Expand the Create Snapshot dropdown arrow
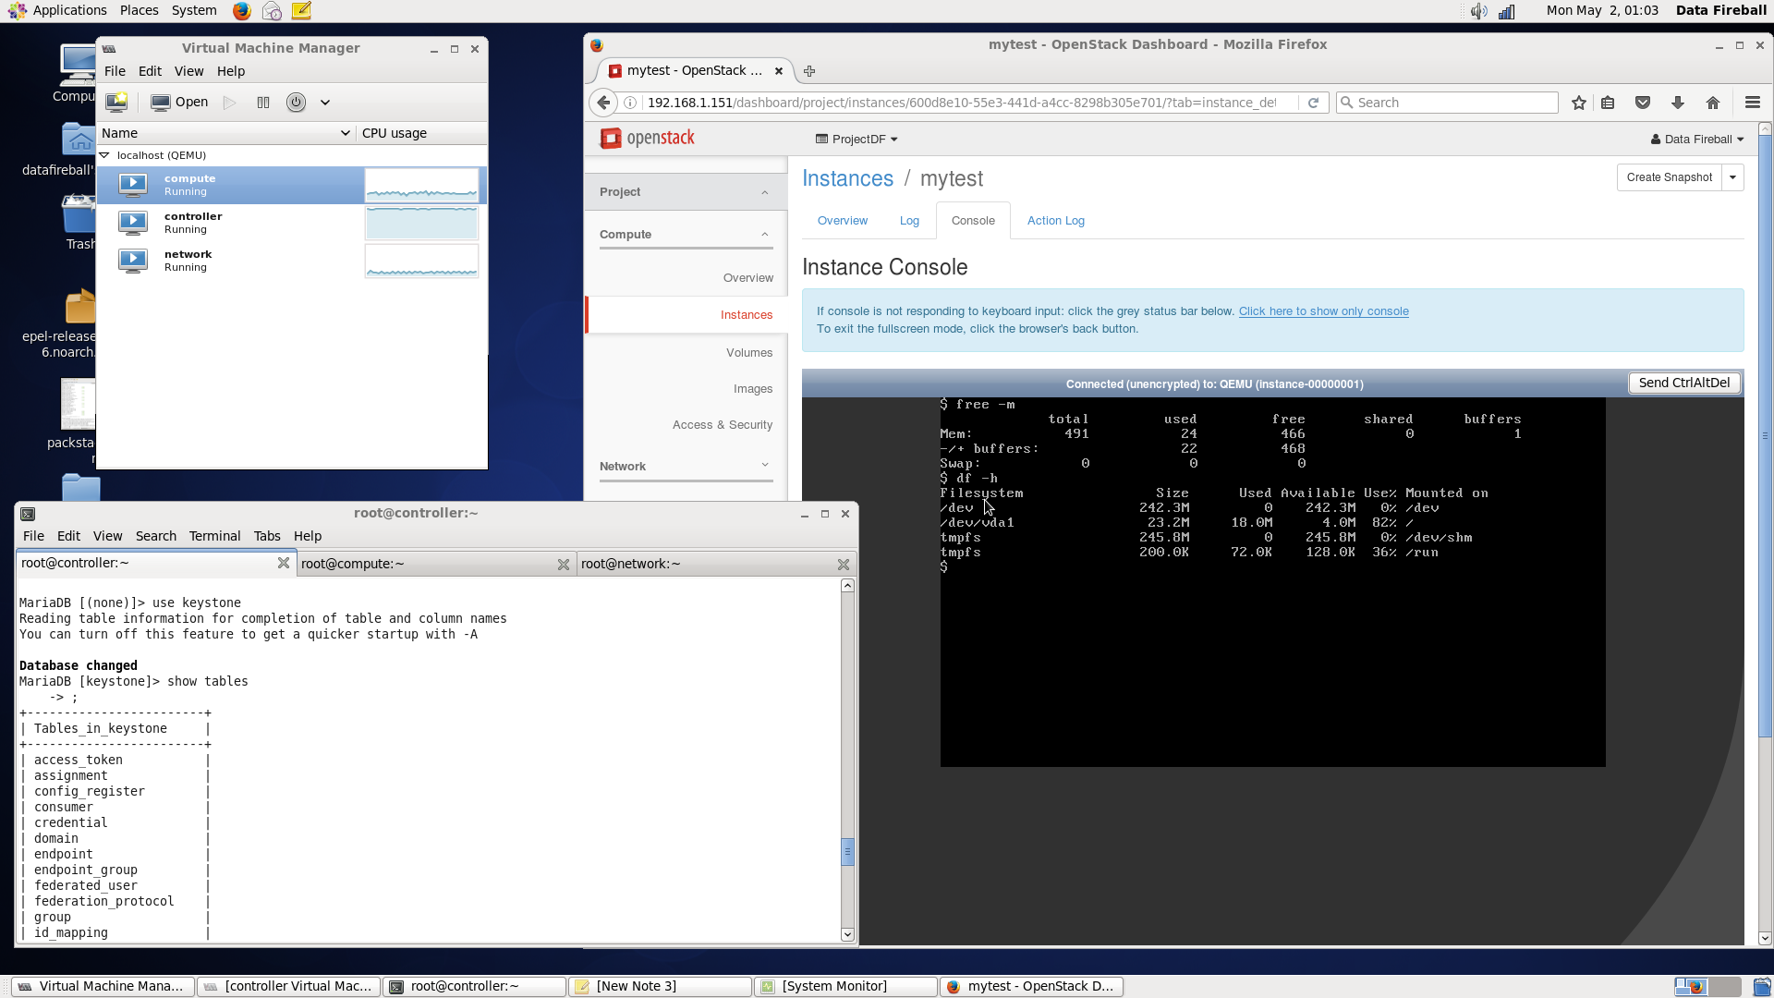The height and width of the screenshot is (998, 1774). [x=1733, y=176]
